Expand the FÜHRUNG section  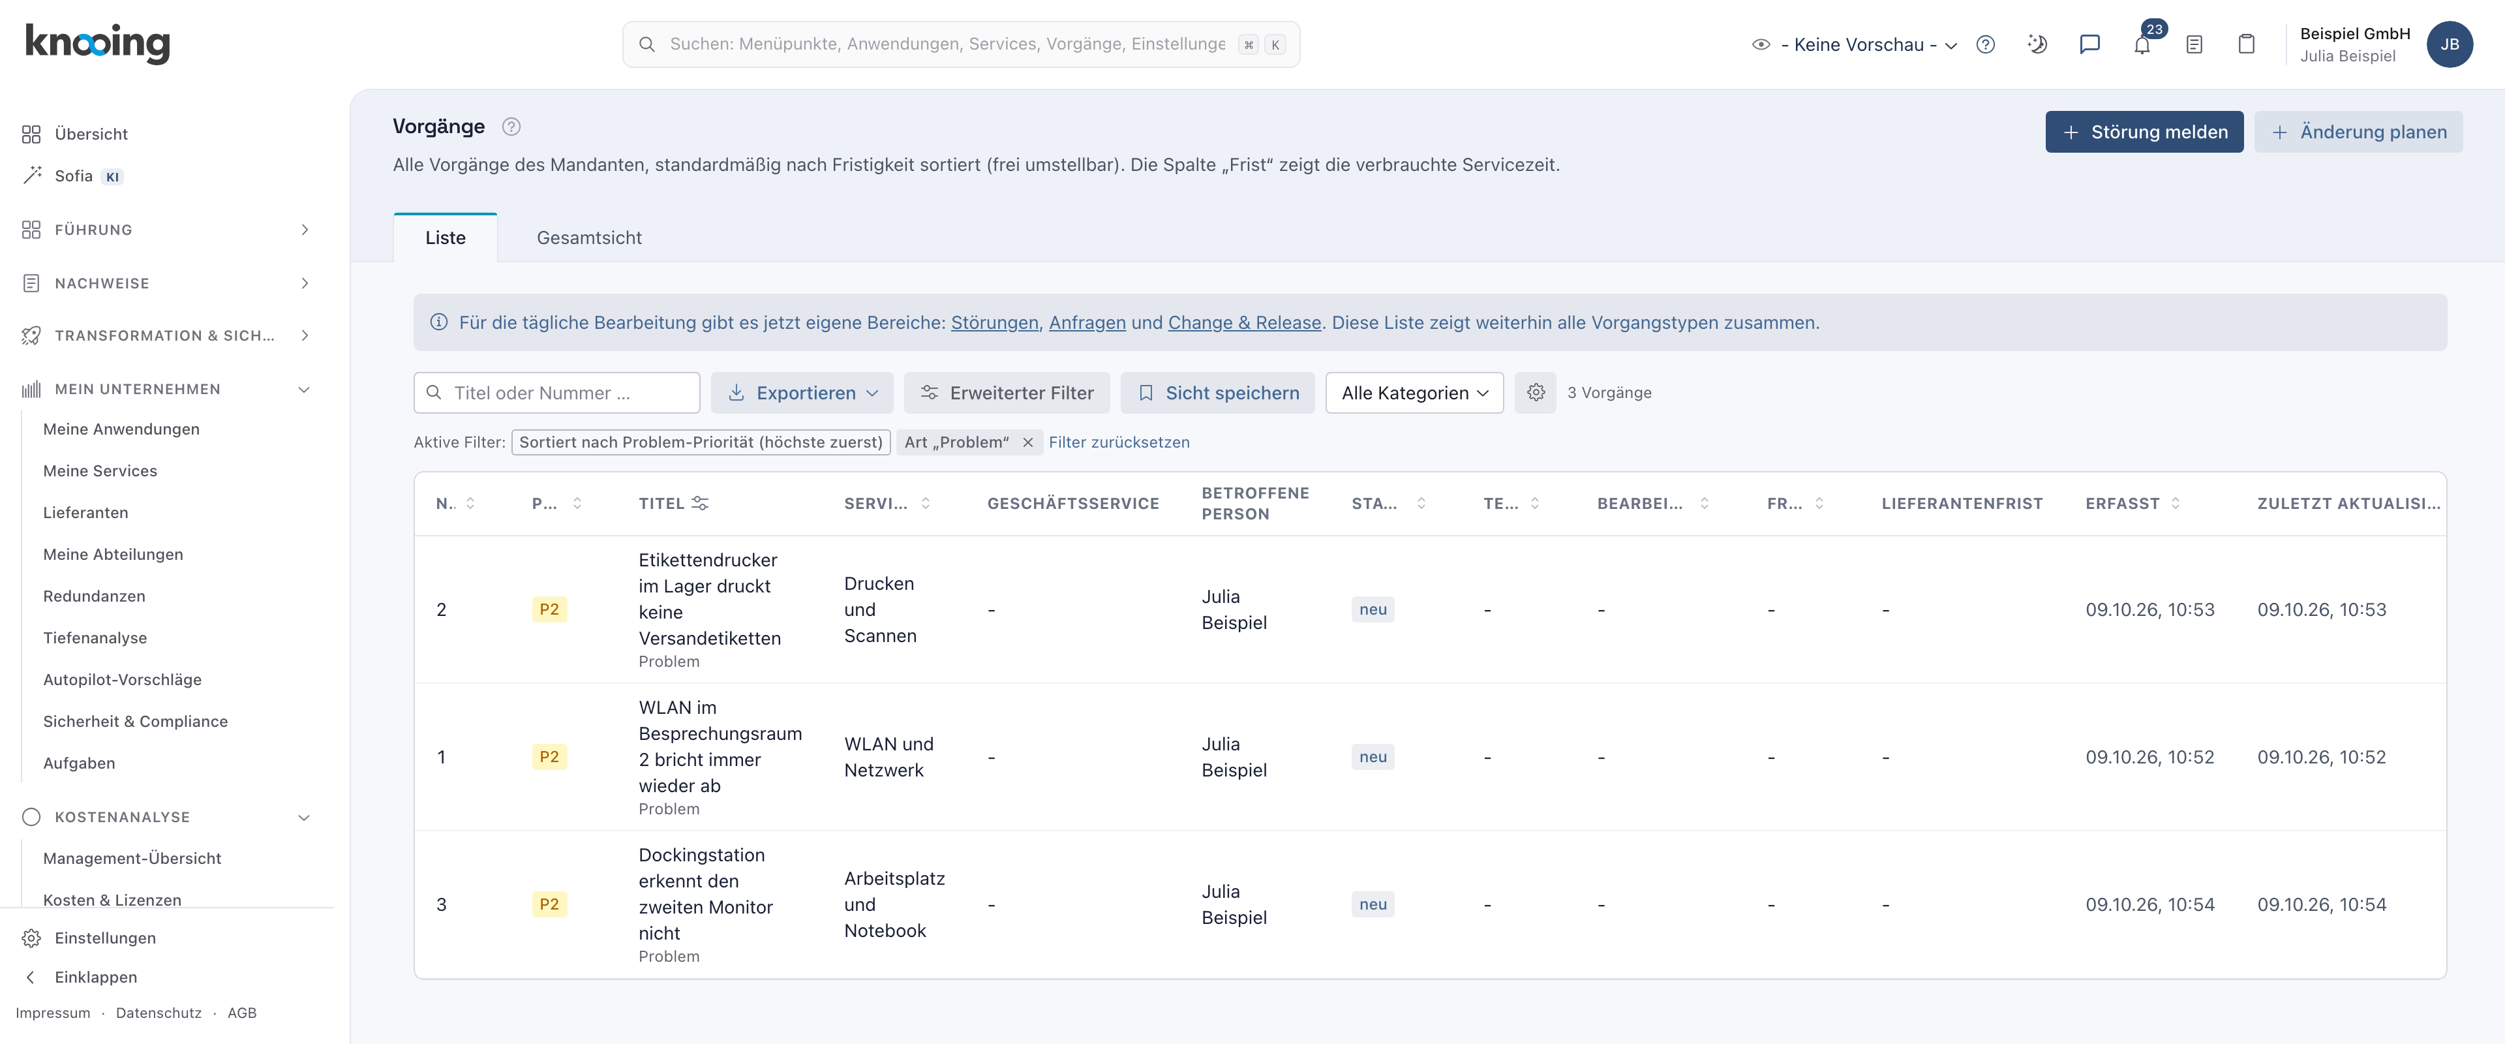(x=167, y=230)
